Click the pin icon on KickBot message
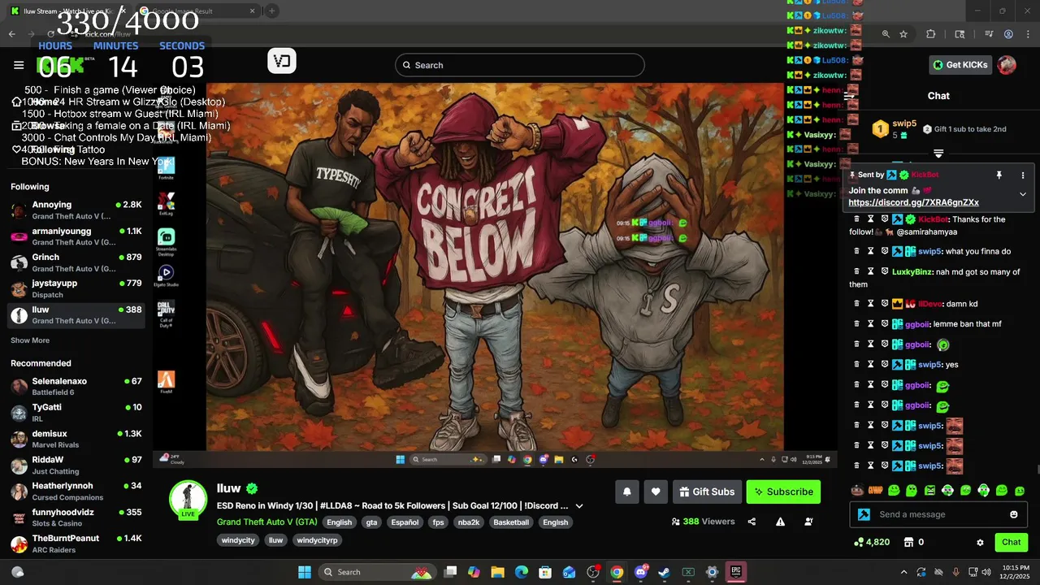 pos(999,175)
